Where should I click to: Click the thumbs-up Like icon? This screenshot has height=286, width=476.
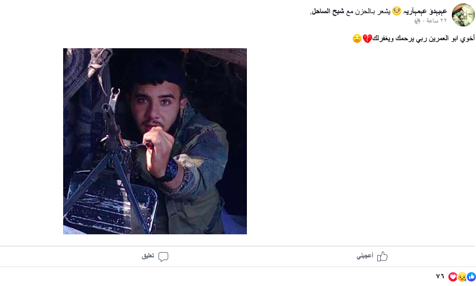[x=382, y=257]
